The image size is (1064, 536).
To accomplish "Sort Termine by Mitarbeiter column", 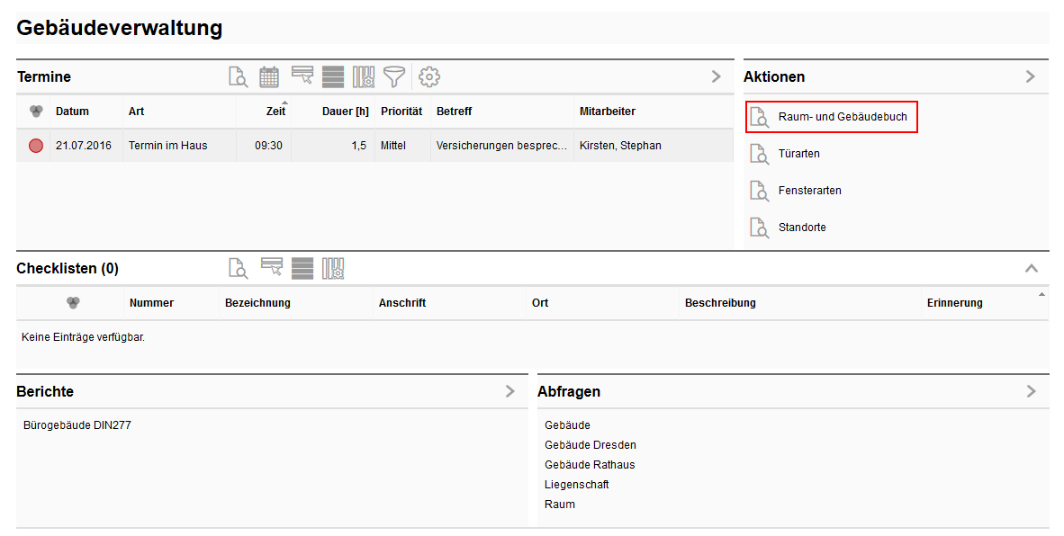I will [608, 112].
